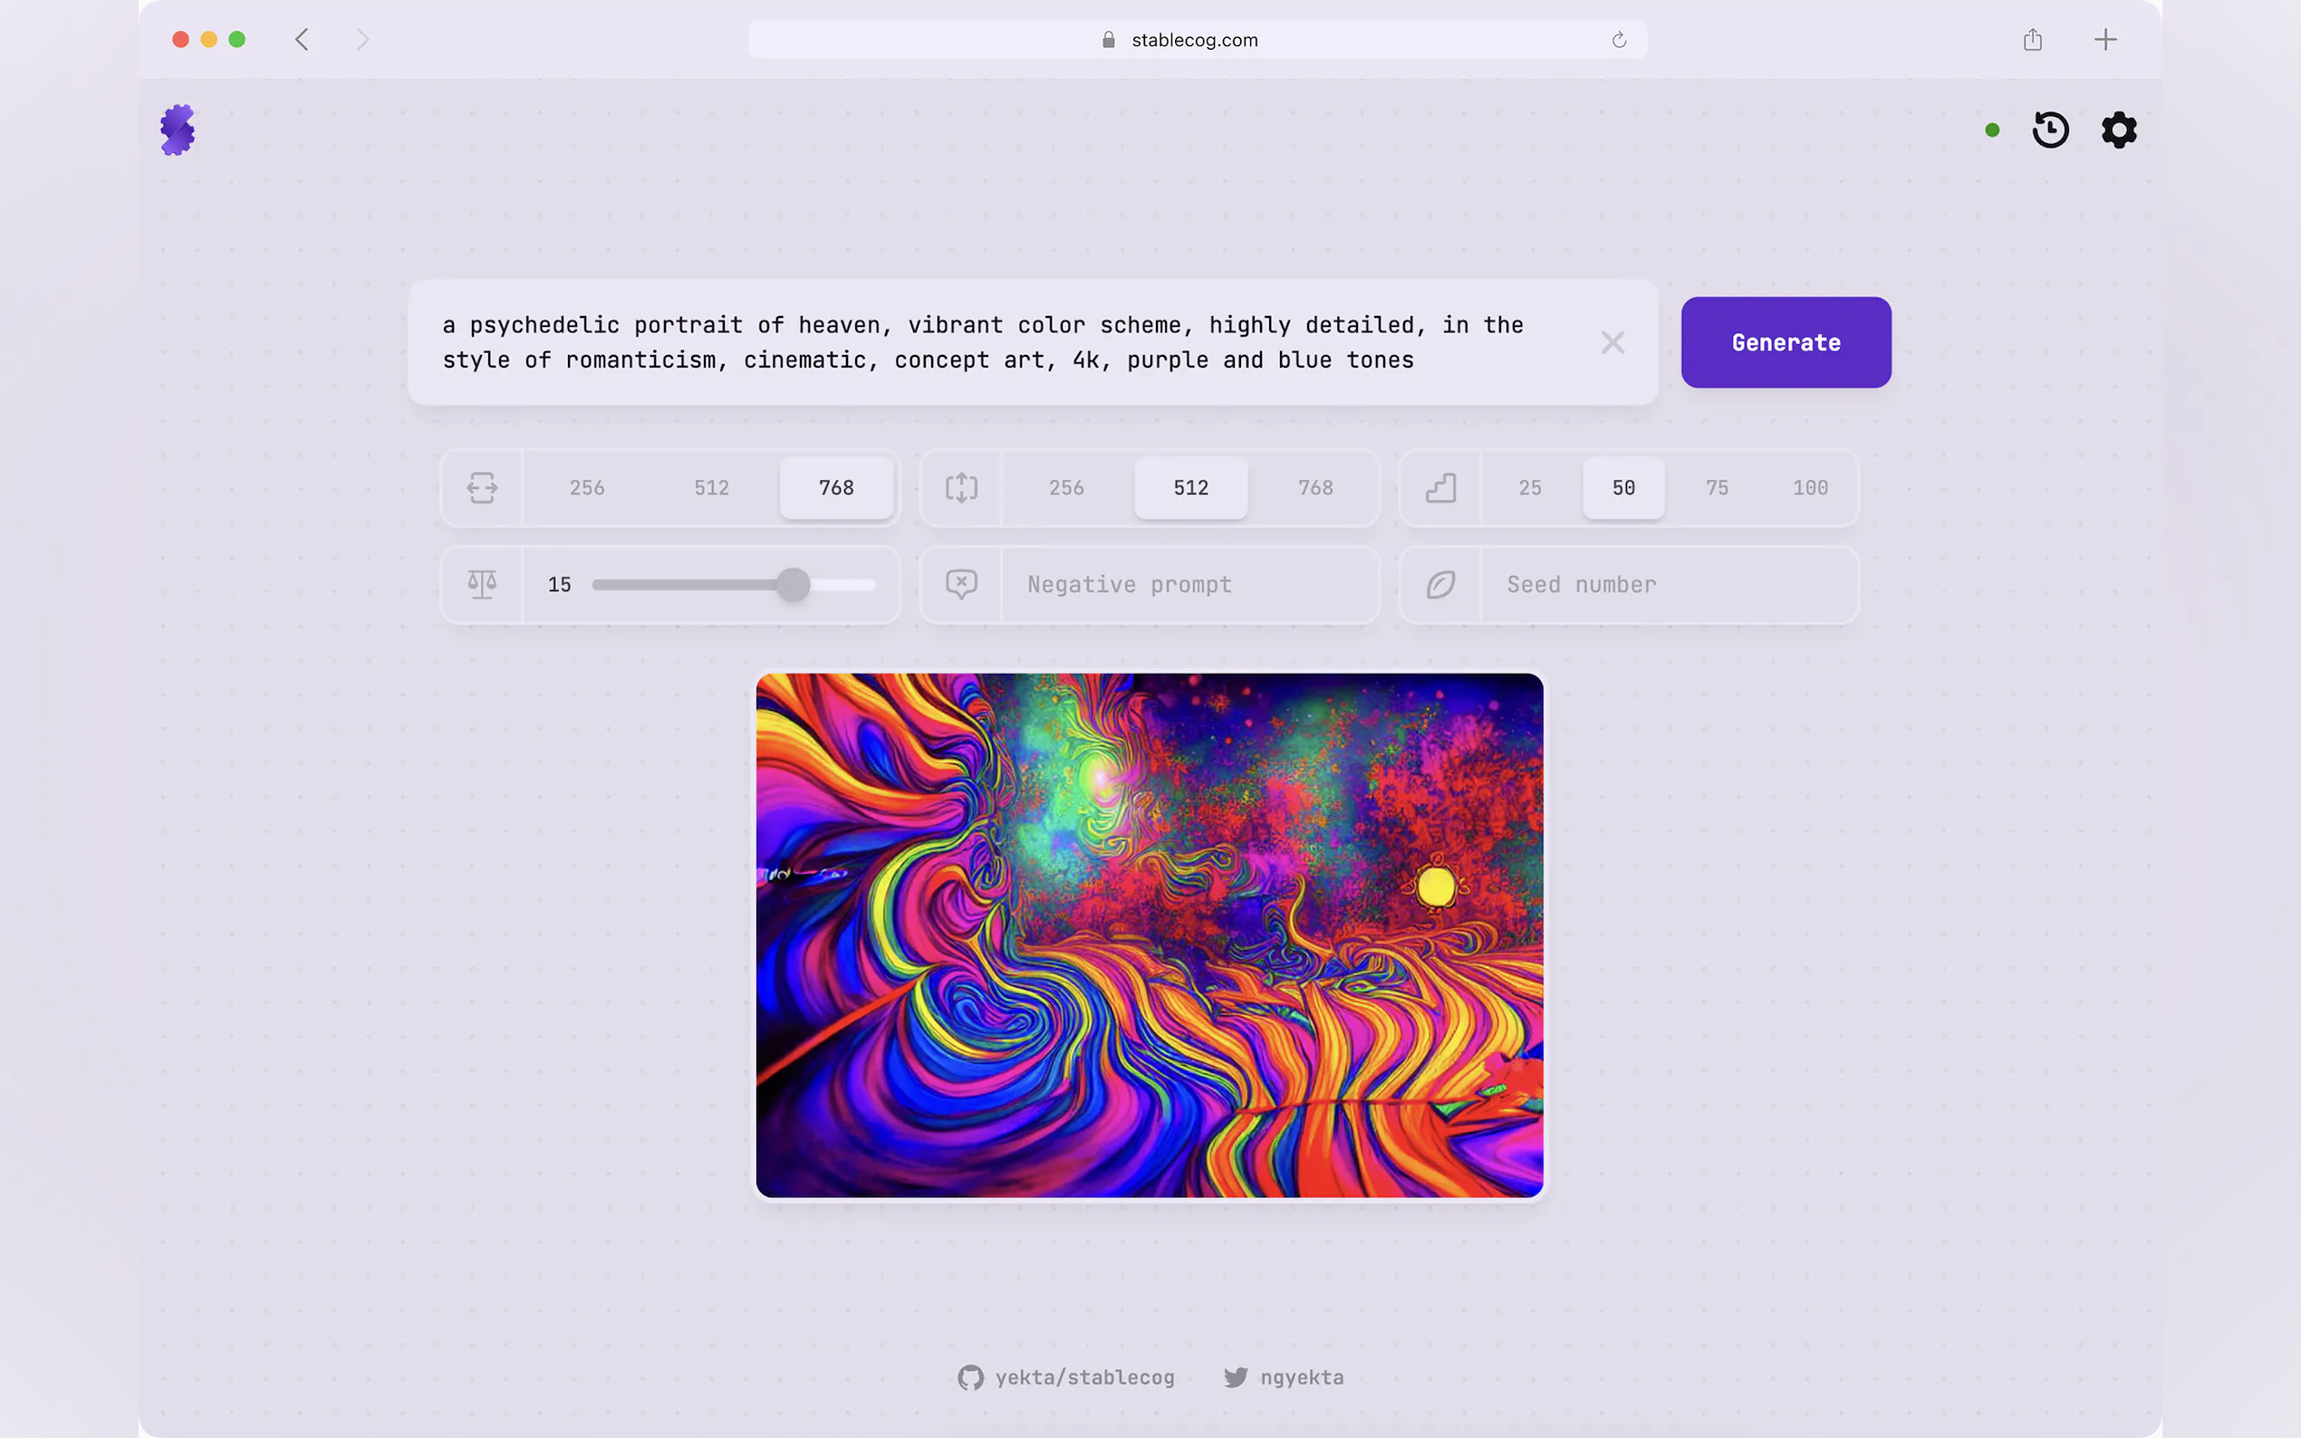Click the browser reload icon
The image size is (2301, 1438).
[1619, 40]
